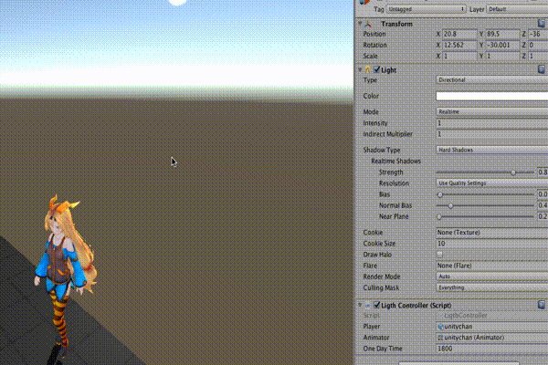Select the Cookie None (Texture) object field

[492, 233]
